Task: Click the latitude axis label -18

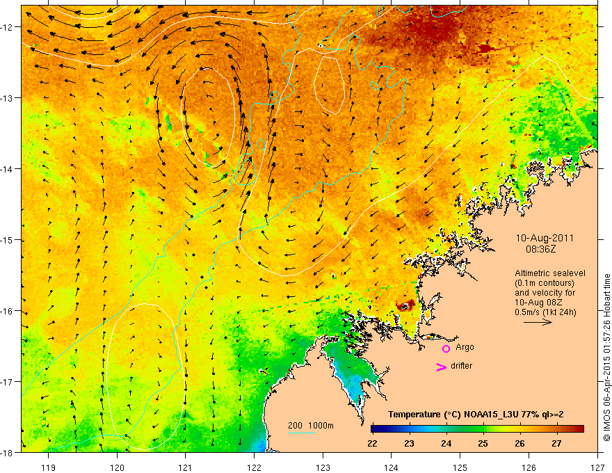Action: tap(7, 453)
